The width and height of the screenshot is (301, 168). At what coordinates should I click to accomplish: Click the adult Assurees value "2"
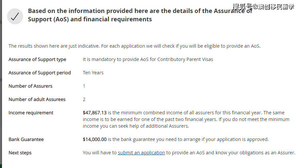[84, 99]
